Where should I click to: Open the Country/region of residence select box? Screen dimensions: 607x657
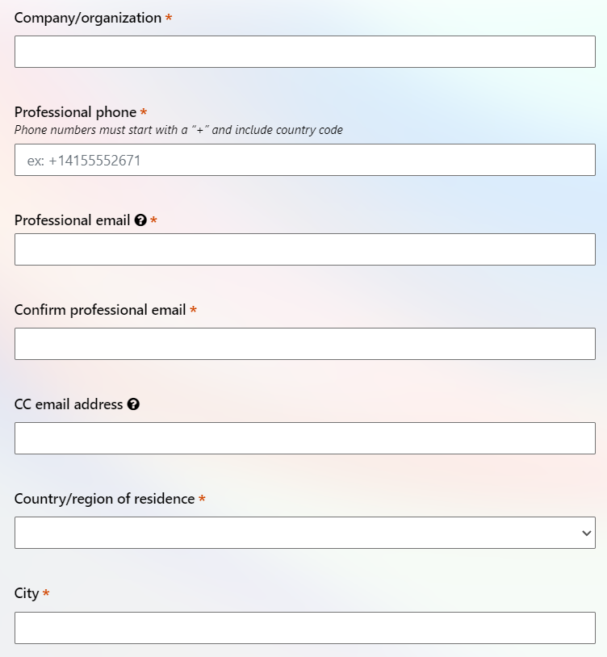[x=305, y=533]
